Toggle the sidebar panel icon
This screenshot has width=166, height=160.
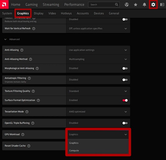click(x=162, y=5)
